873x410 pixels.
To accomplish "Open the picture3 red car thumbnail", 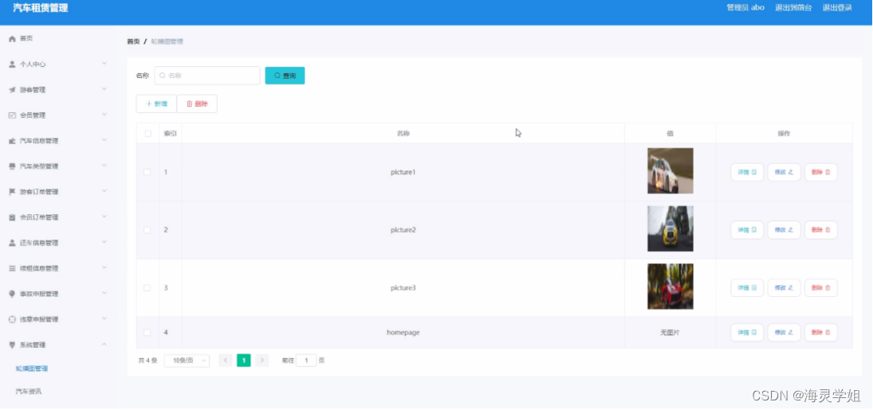I will click(x=671, y=287).
